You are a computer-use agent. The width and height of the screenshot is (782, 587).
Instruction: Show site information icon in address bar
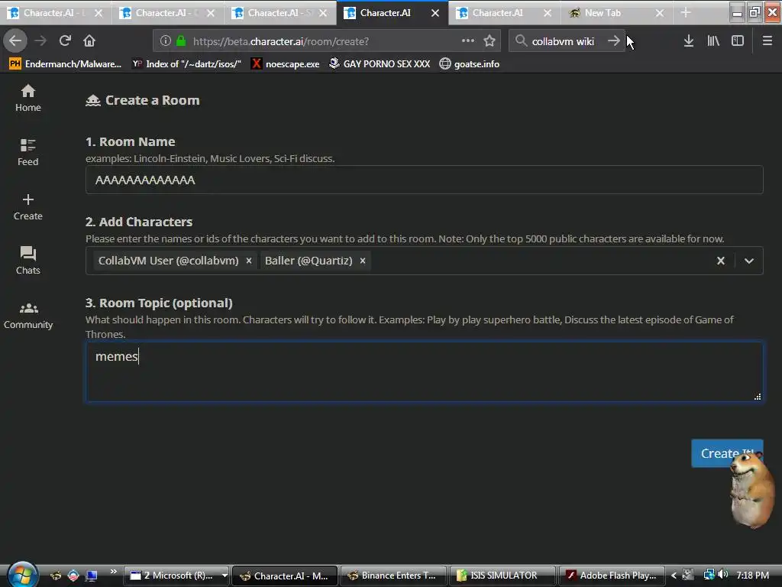166,41
